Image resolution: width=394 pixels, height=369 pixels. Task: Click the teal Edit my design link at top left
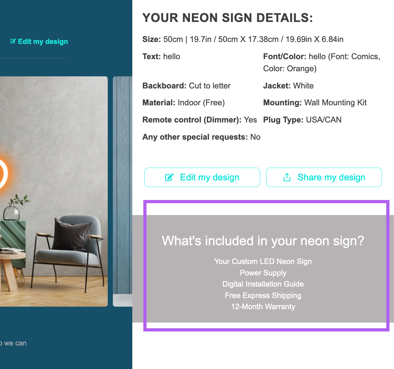(x=43, y=42)
